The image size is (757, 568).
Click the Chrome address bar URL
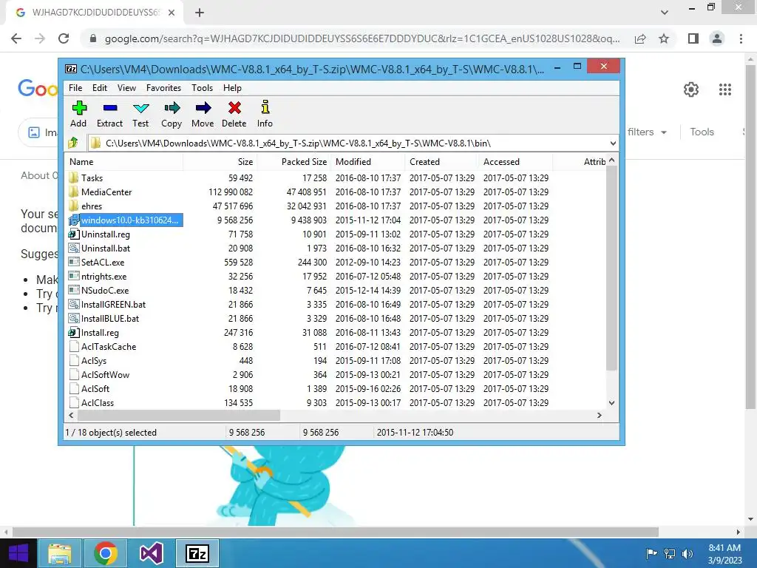[362, 38]
